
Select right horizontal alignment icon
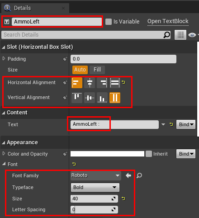click(102, 83)
